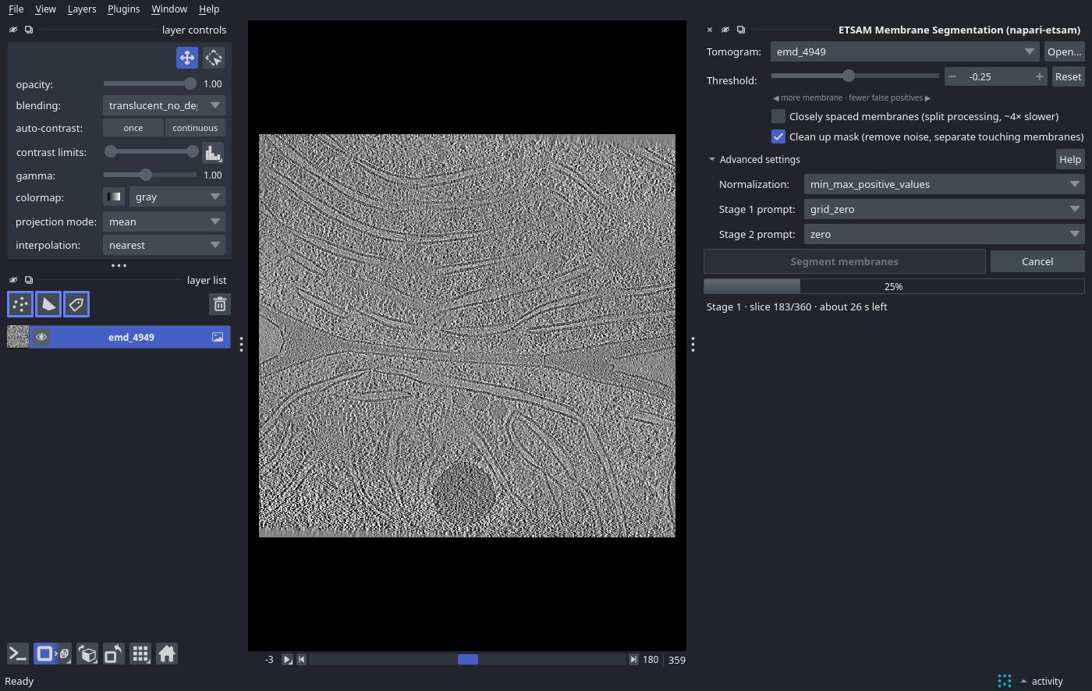This screenshot has width=1092, height=691.
Task: Click the threshold Reset button
Action: [x=1068, y=76]
